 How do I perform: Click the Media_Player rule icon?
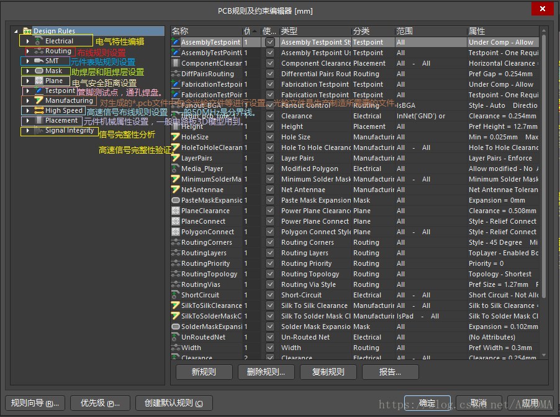(x=175, y=169)
